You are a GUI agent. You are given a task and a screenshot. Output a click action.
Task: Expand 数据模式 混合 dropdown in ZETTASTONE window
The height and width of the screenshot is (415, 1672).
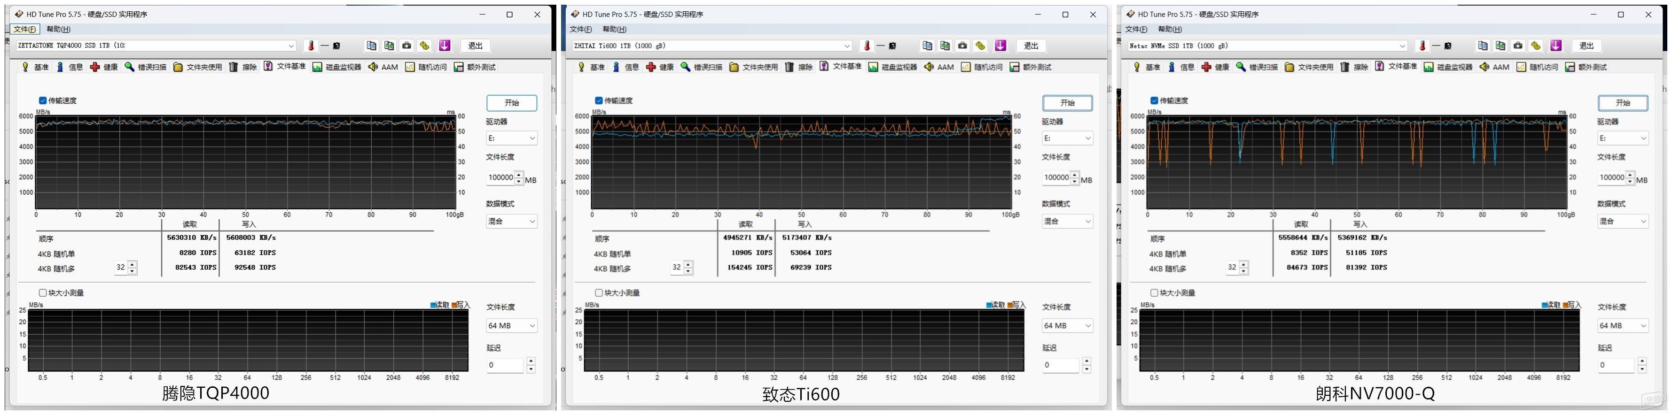[x=511, y=221]
